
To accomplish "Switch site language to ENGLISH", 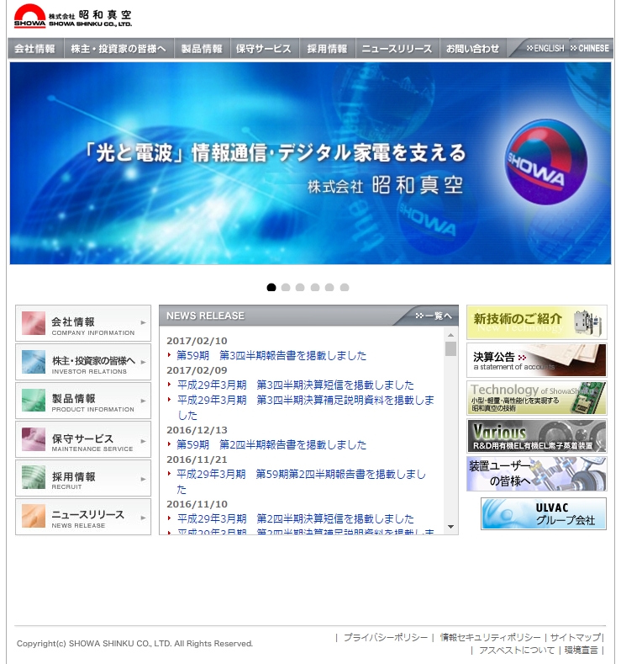I will point(545,48).
